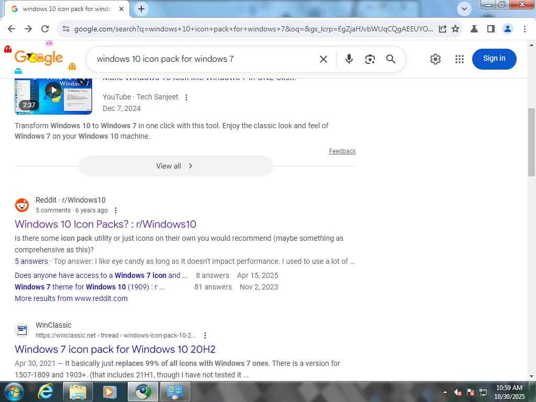Click the 'WinClassic' site name text
Image resolution: width=536 pixels, height=402 pixels.
(53, 325)
